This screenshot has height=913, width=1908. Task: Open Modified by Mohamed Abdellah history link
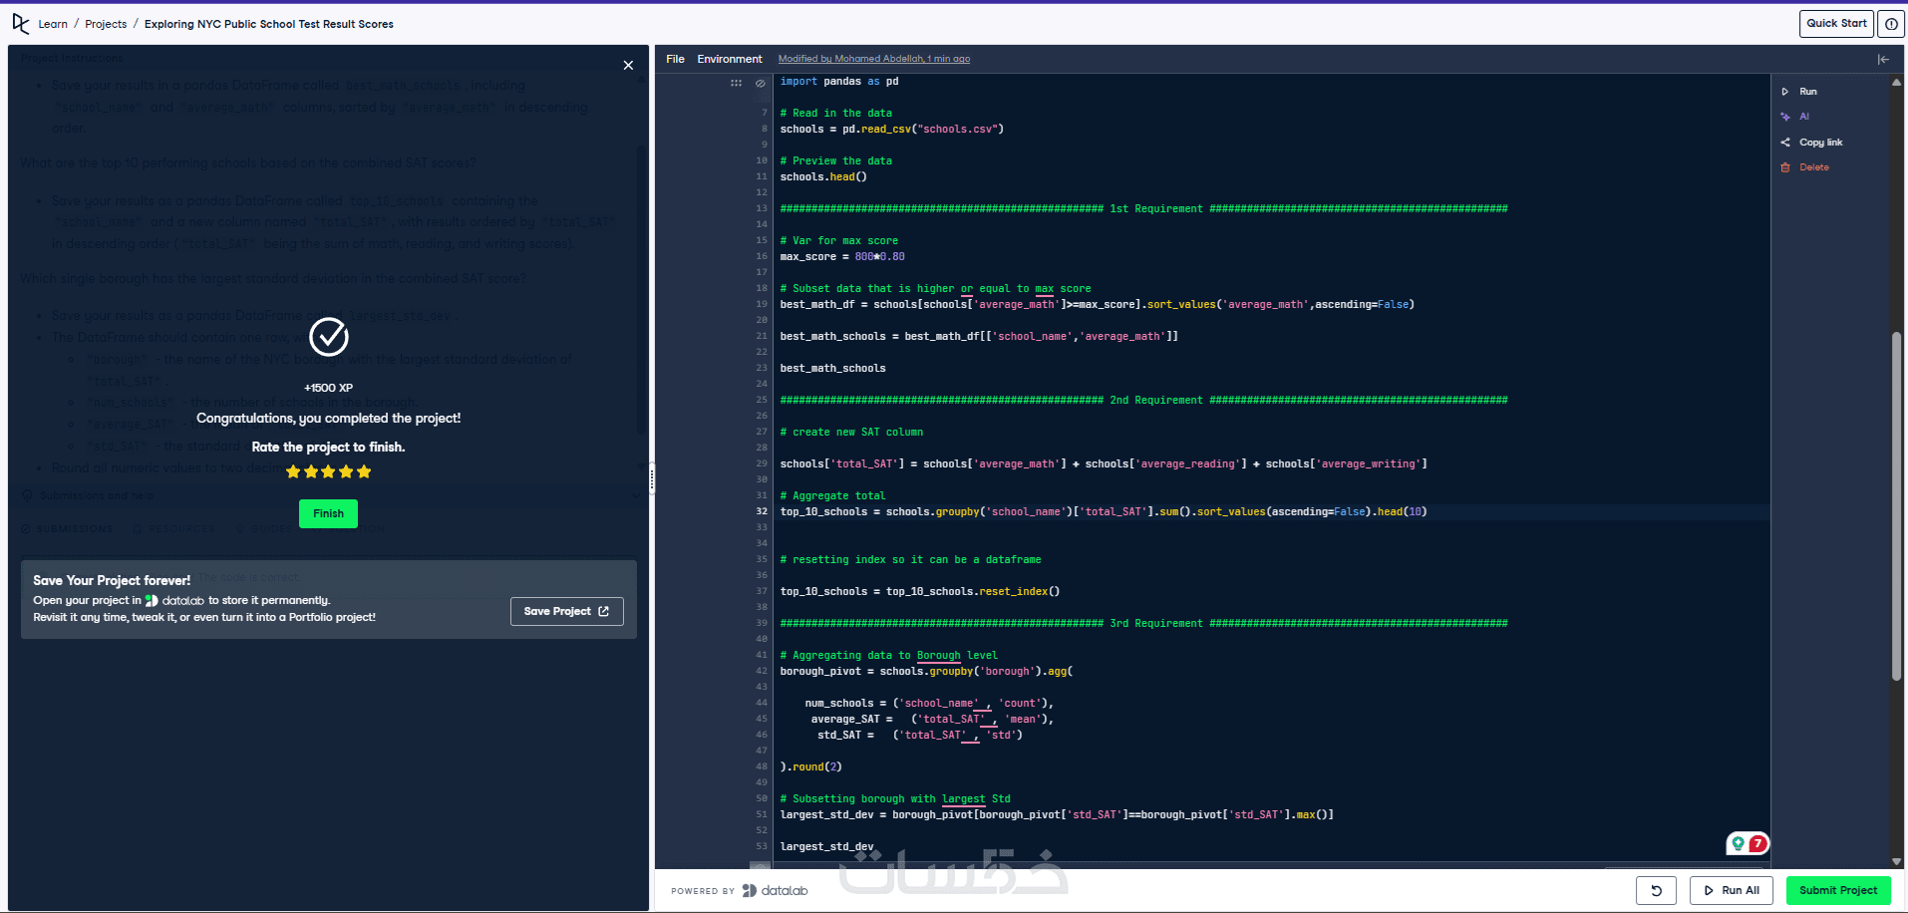(874, 59)
